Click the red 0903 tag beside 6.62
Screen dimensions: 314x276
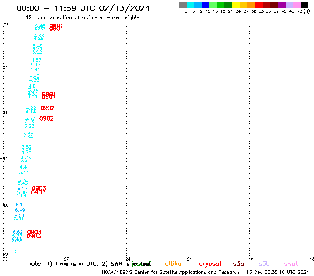coord(34,232)
